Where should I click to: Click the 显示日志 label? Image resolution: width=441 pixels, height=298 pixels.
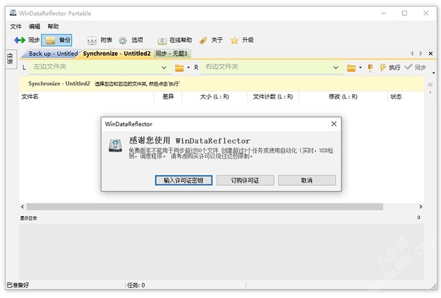28,218
